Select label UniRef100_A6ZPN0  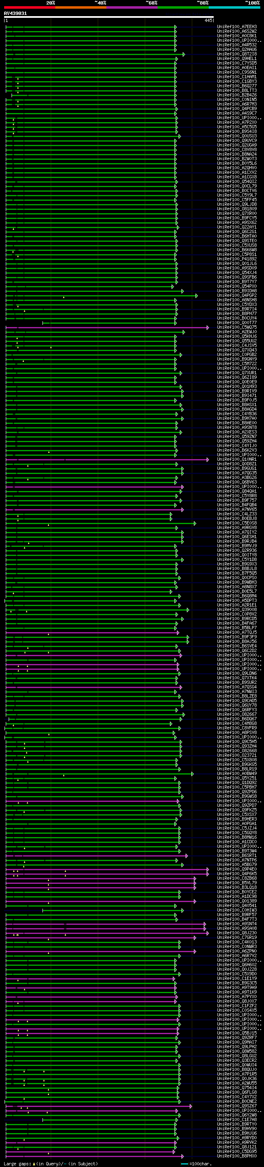tap(237, 951)
